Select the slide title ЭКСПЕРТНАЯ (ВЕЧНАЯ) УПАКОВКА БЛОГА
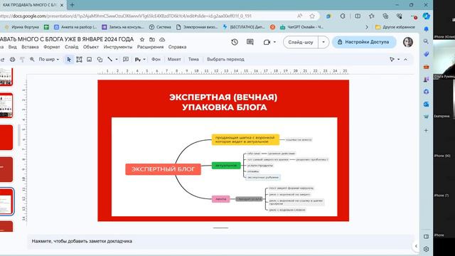455x256 pixels. (x=223, y=102)
